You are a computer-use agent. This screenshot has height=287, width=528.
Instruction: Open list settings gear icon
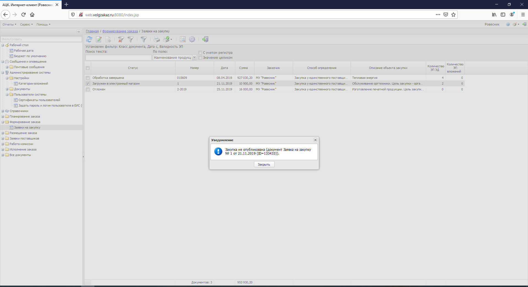pos(192,40)
